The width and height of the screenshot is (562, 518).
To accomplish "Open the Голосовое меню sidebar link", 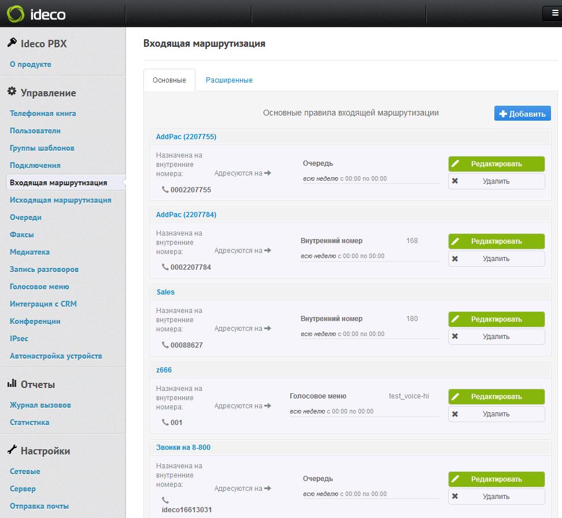I will tap(39, 286).
